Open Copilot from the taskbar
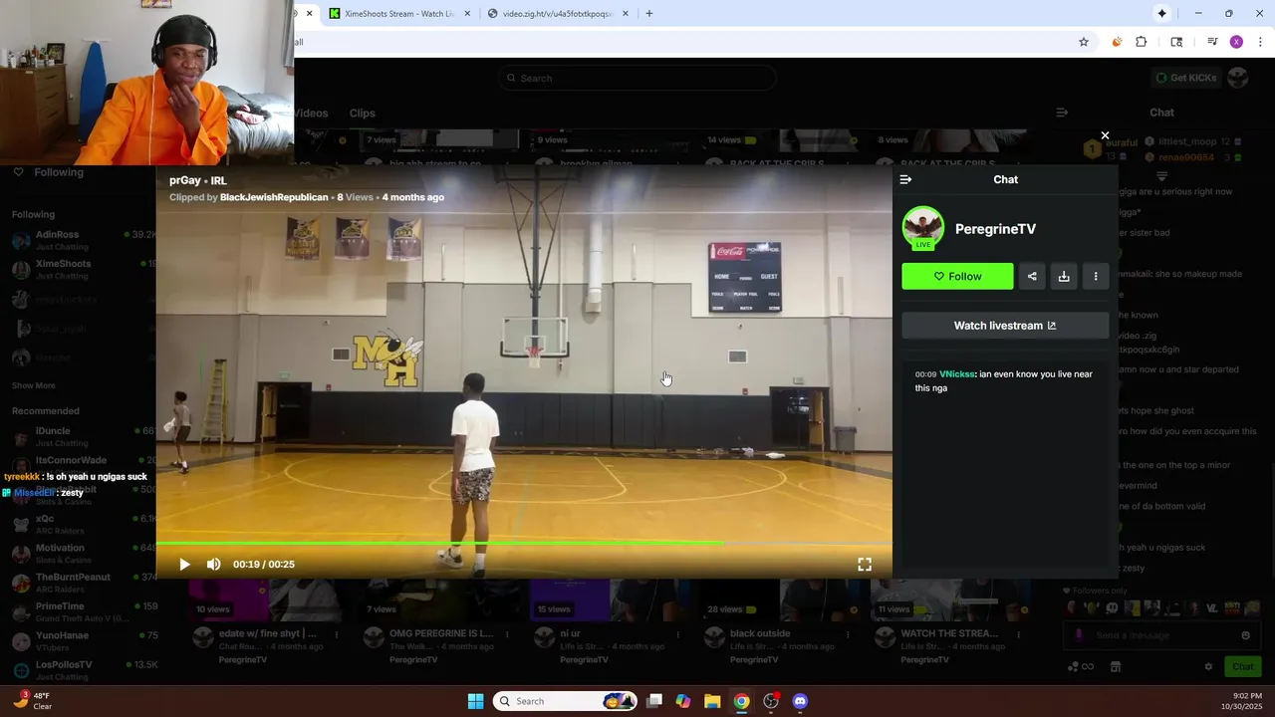 coord(683,701)
